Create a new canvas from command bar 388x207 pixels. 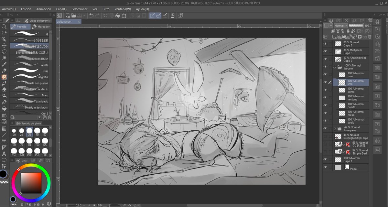pos(68,15)
